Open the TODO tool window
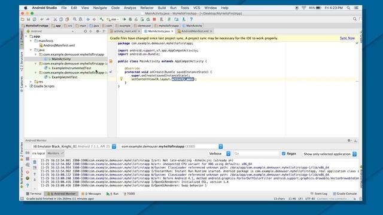 [129, 193]
